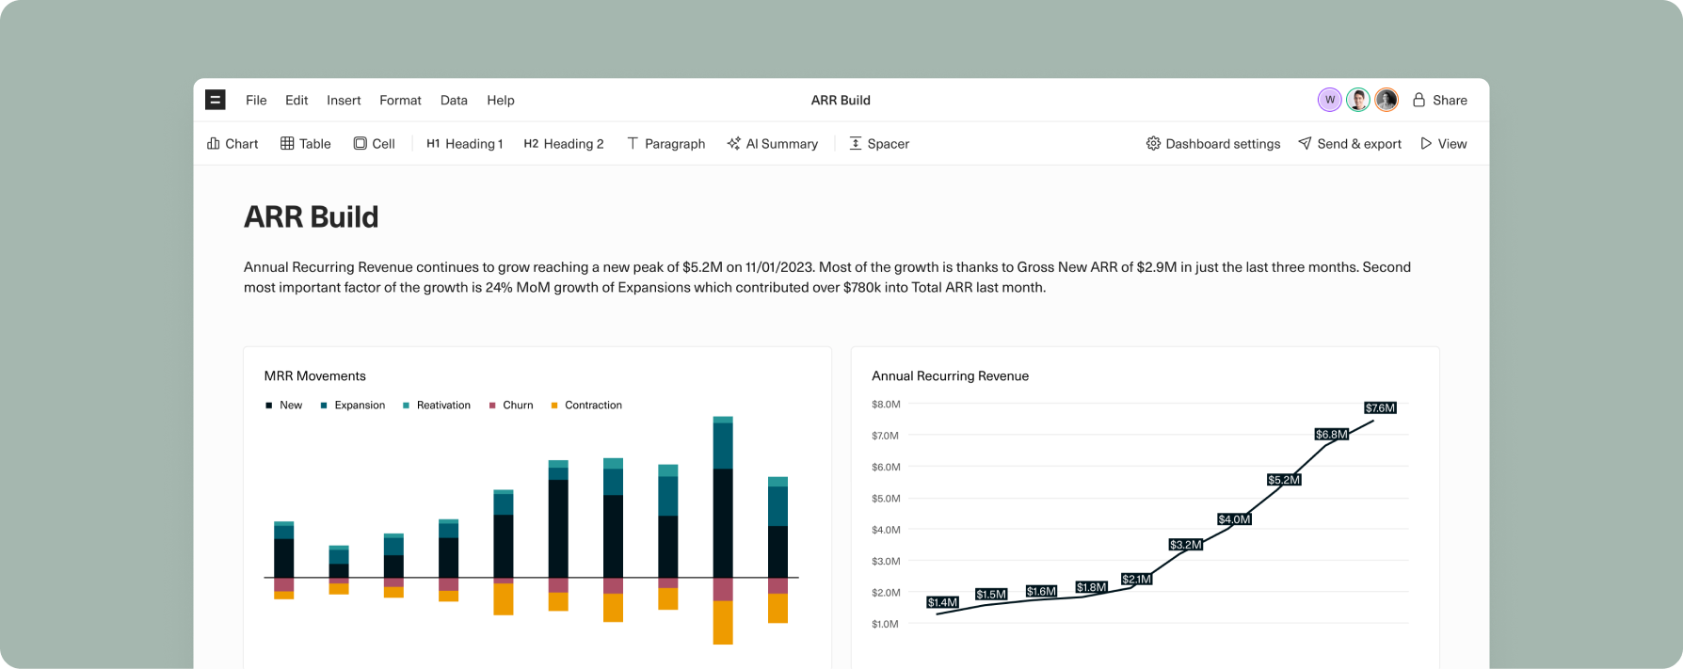Image resolution: width=1683 pixels, height=669 pixels.
Task: Click the ARR Build document title
Action: (x=841, y=100)
